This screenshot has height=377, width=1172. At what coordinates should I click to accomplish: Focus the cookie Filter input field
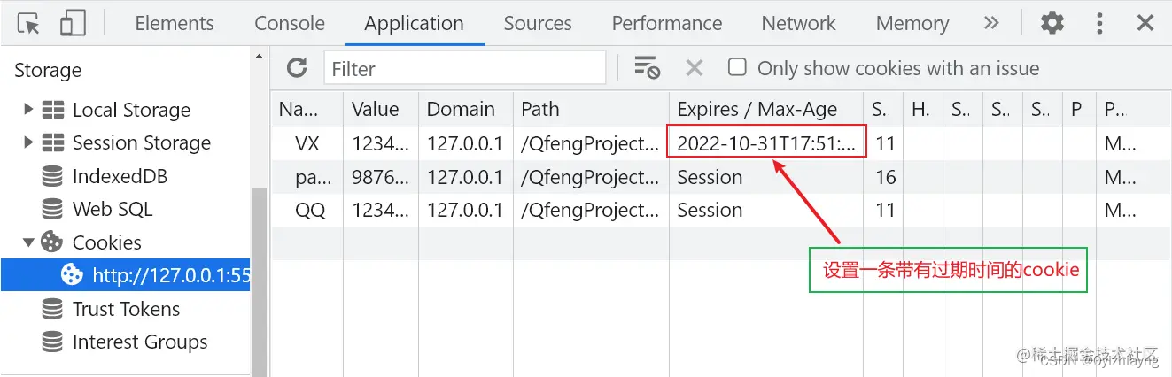click(x=465, y=68)
